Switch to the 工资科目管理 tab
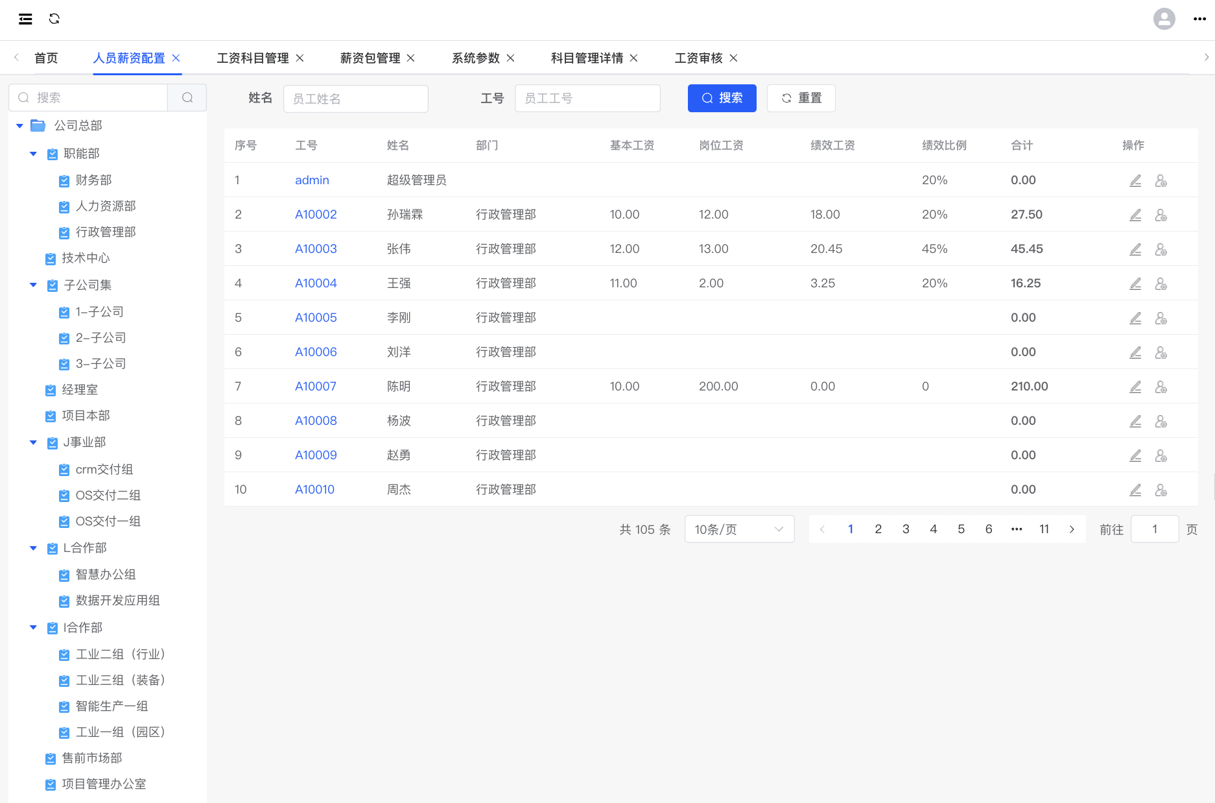 (x=253, y=58)
